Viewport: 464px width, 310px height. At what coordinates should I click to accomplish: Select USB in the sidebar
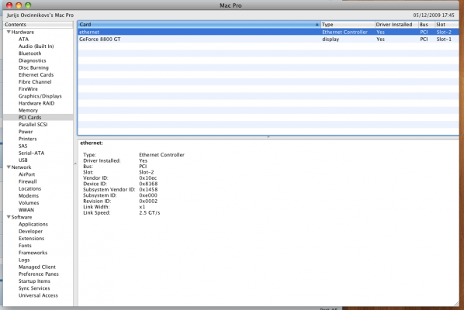click(x=23, y=160)
